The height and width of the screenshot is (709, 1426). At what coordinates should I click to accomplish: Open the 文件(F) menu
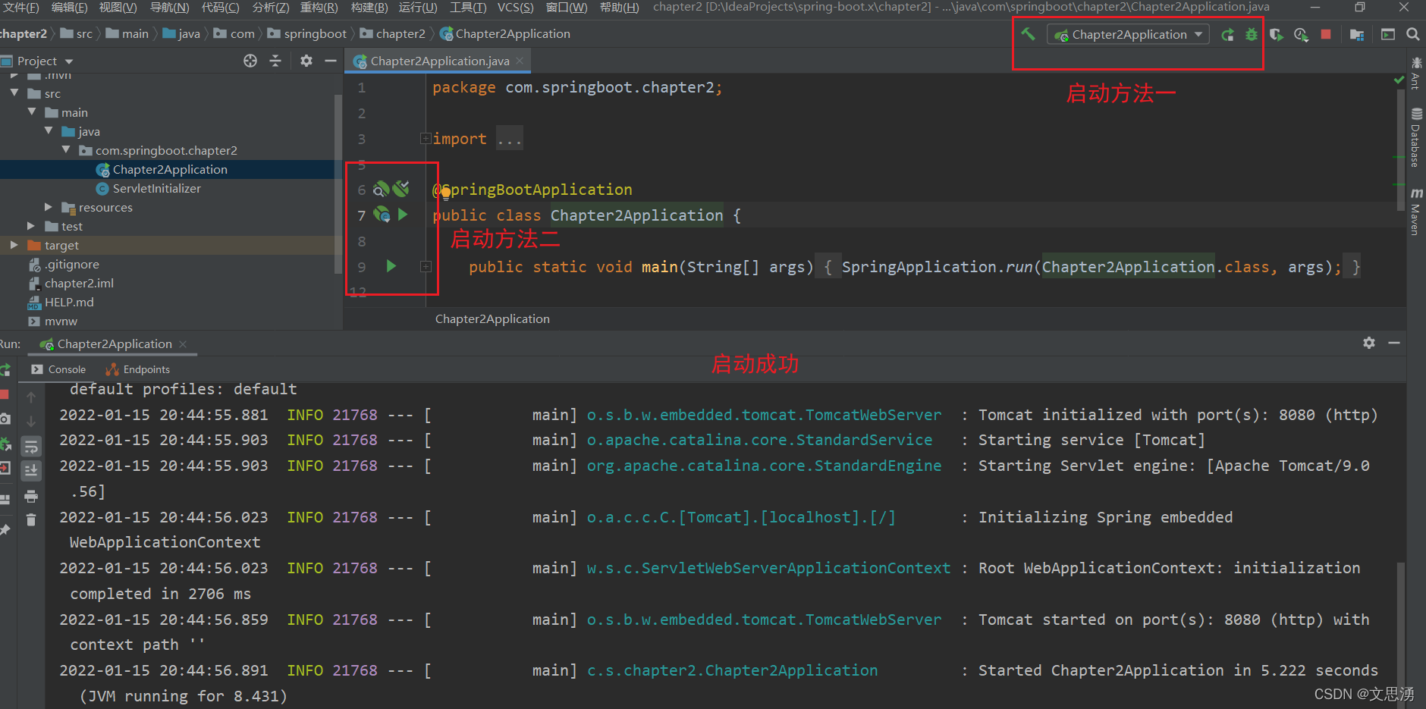click(x=19, y=8)
